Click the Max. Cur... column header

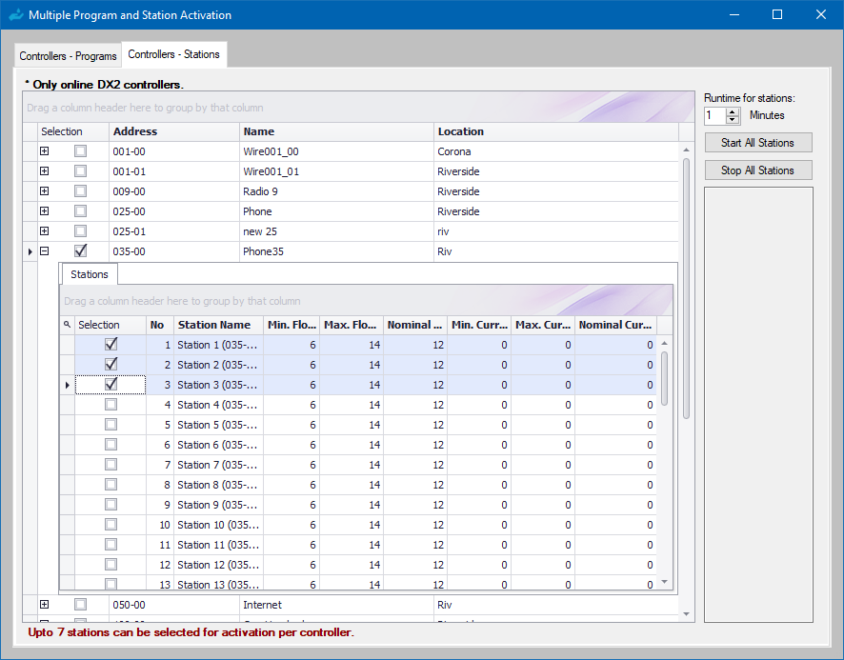pyautogui.click(x=543, y=325)
